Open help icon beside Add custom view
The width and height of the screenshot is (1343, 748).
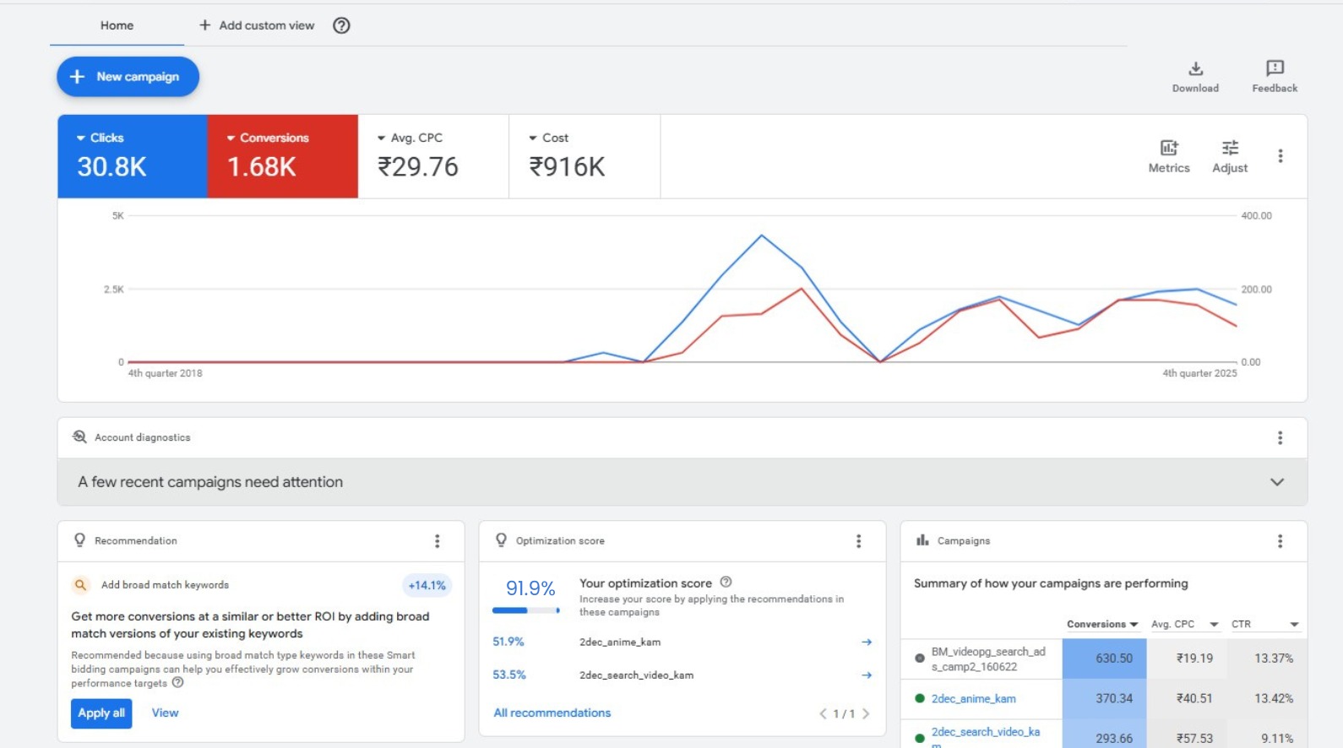pos(341,25)
